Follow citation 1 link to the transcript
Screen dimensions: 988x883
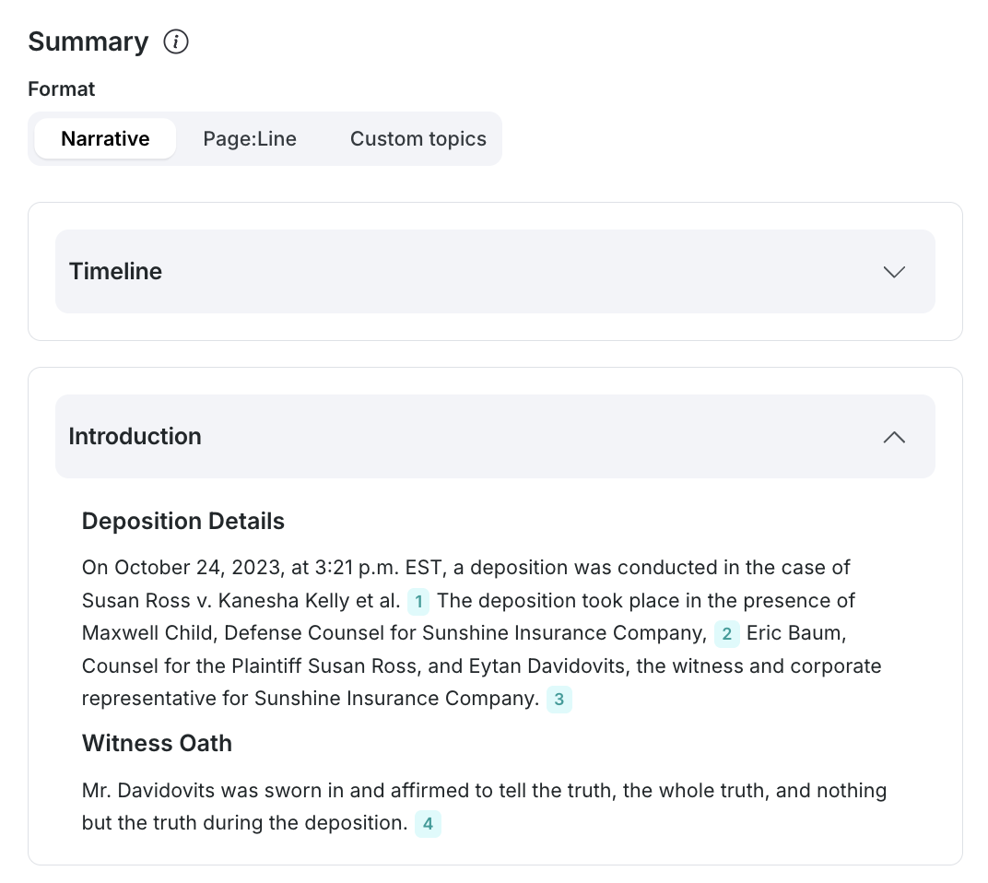(418, 601)
